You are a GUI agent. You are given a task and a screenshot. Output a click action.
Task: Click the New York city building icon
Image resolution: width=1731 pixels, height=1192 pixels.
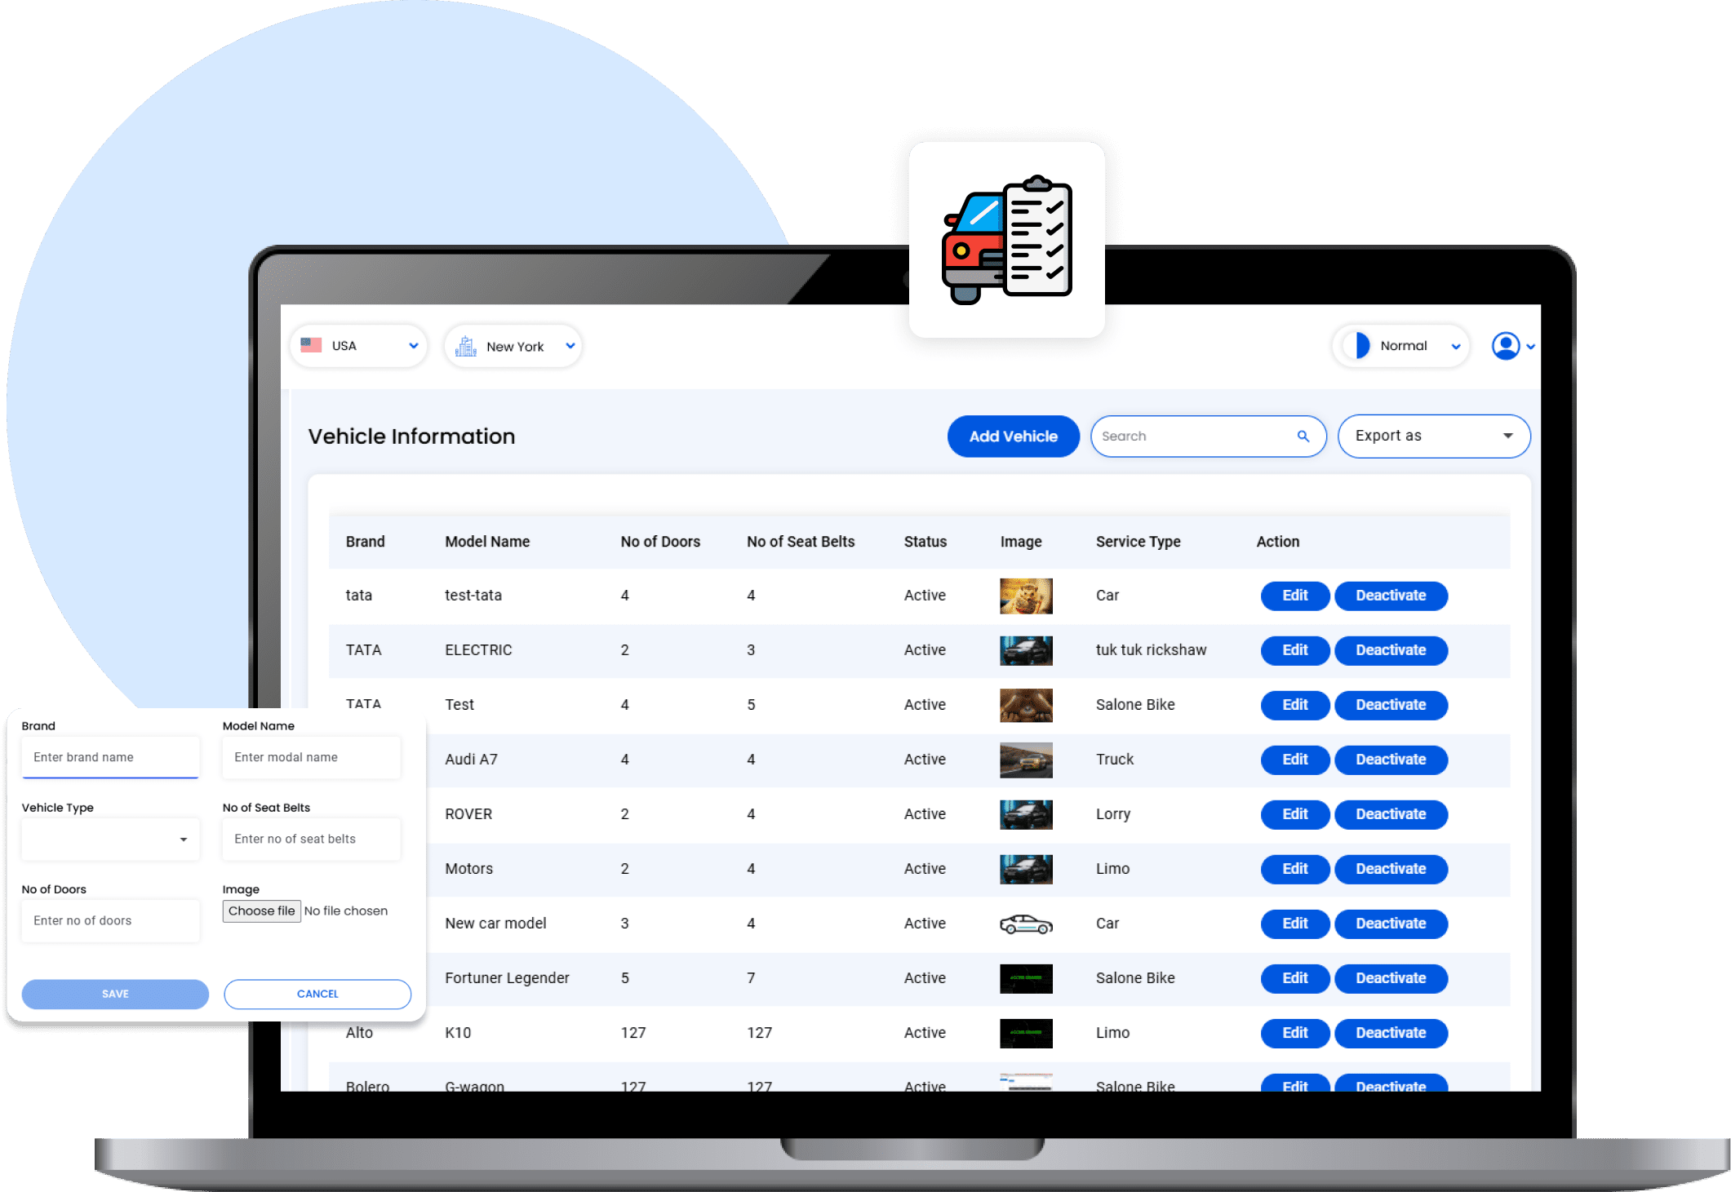pos(466,346)
